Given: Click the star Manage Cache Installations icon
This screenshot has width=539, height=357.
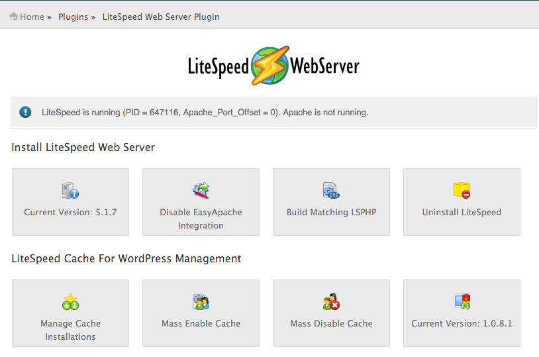Looking at the screenshot, I should pos(70,301).
